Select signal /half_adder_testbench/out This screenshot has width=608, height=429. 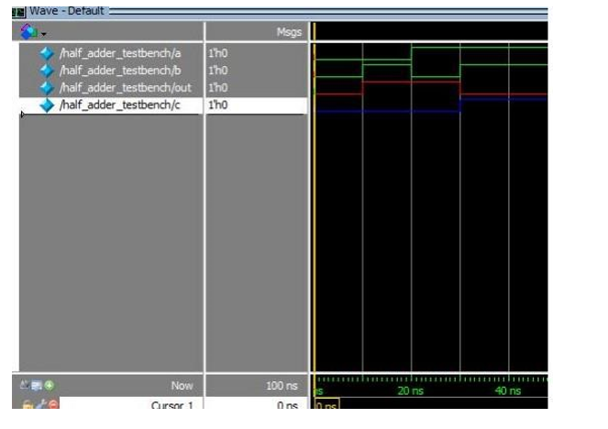126,88
